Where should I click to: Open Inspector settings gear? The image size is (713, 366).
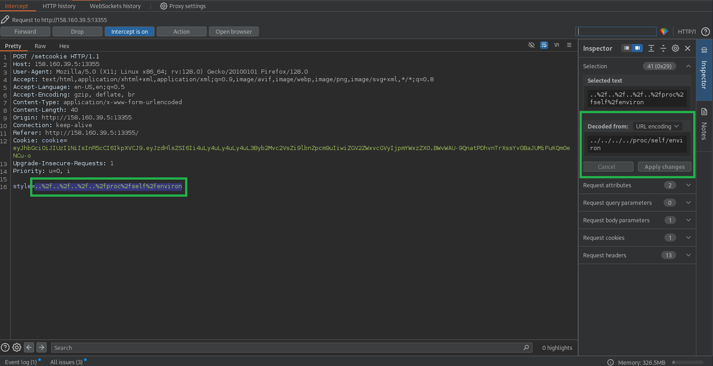pyautogui.click(x=675, y=49)
